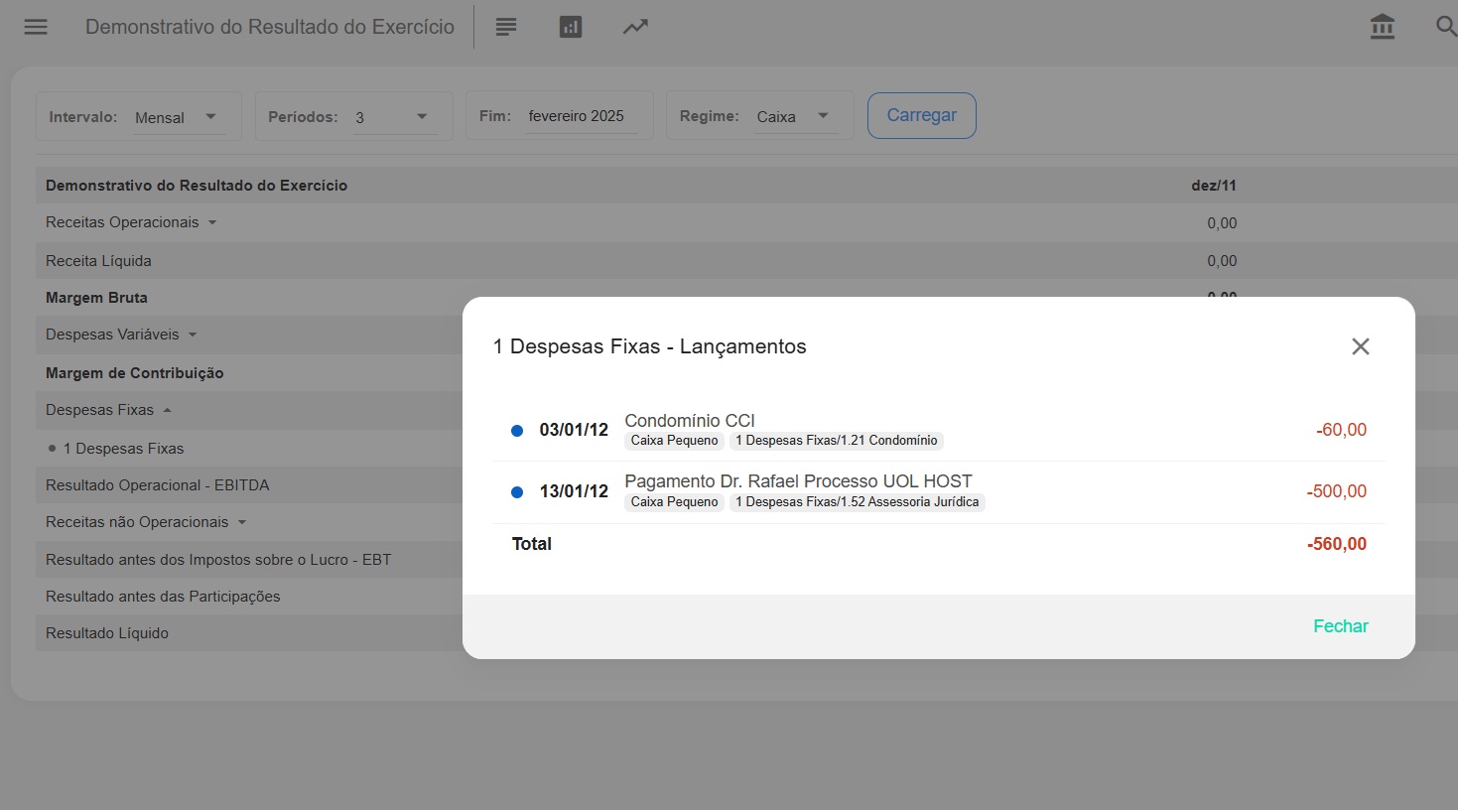Click blue dot beside 13/01/12 entry
Screen dimensions: 1458x810
(517, 492)
